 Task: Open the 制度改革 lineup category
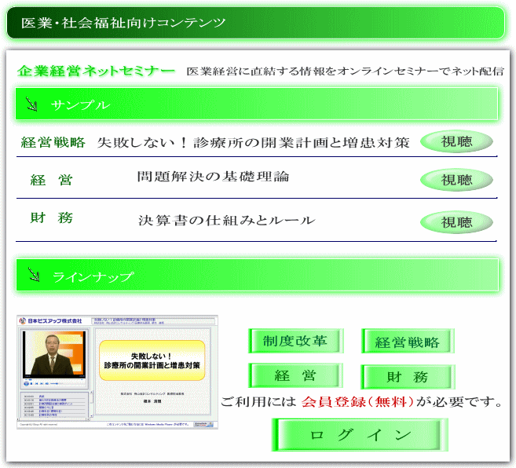295,341
